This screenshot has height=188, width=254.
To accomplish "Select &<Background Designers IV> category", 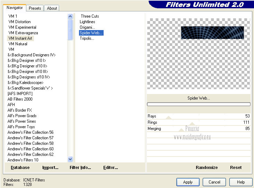I will click(x=32, y=55).
